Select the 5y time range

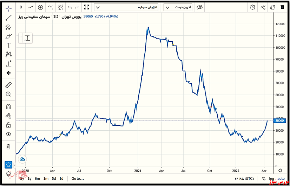coord(22,179)
